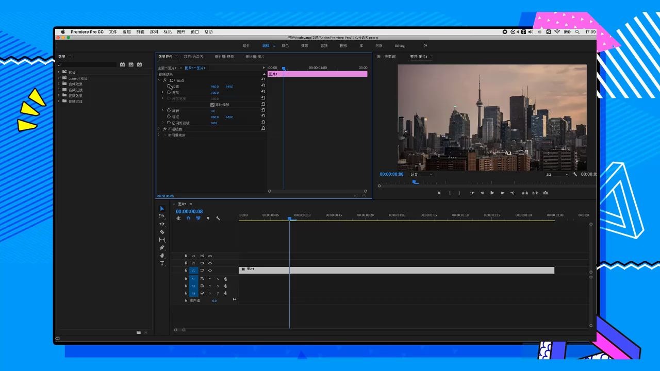This screenshot has width=660, height=371.
Task: Mute audio track A1
Action: (210, 279)
